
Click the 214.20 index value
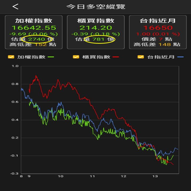pos(96,28)
